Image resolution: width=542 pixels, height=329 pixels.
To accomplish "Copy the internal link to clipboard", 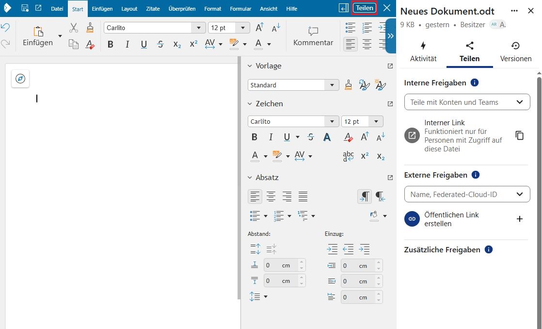I will click(x=519, y=135).
